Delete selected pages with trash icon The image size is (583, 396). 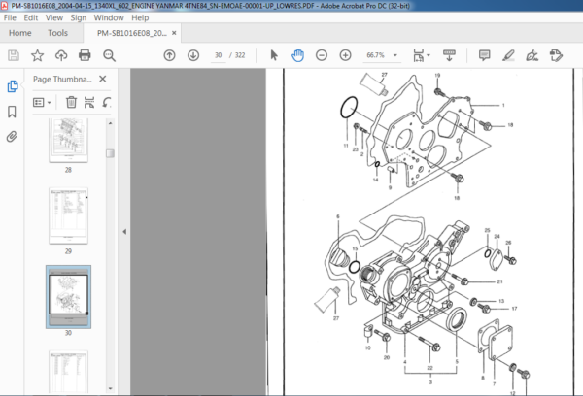point(71,102)
